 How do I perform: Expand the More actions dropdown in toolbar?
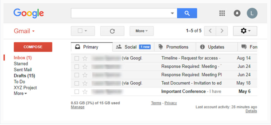142,31
